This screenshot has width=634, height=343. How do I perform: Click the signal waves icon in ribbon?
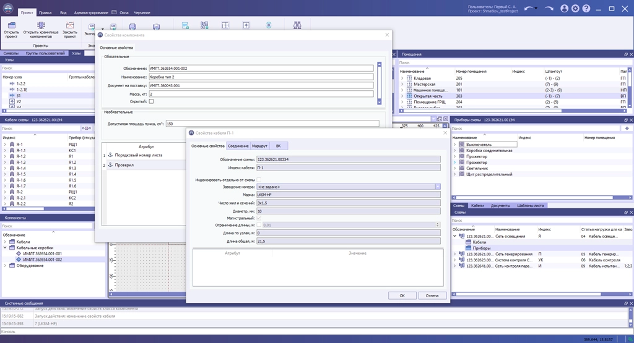click(269, 25)
